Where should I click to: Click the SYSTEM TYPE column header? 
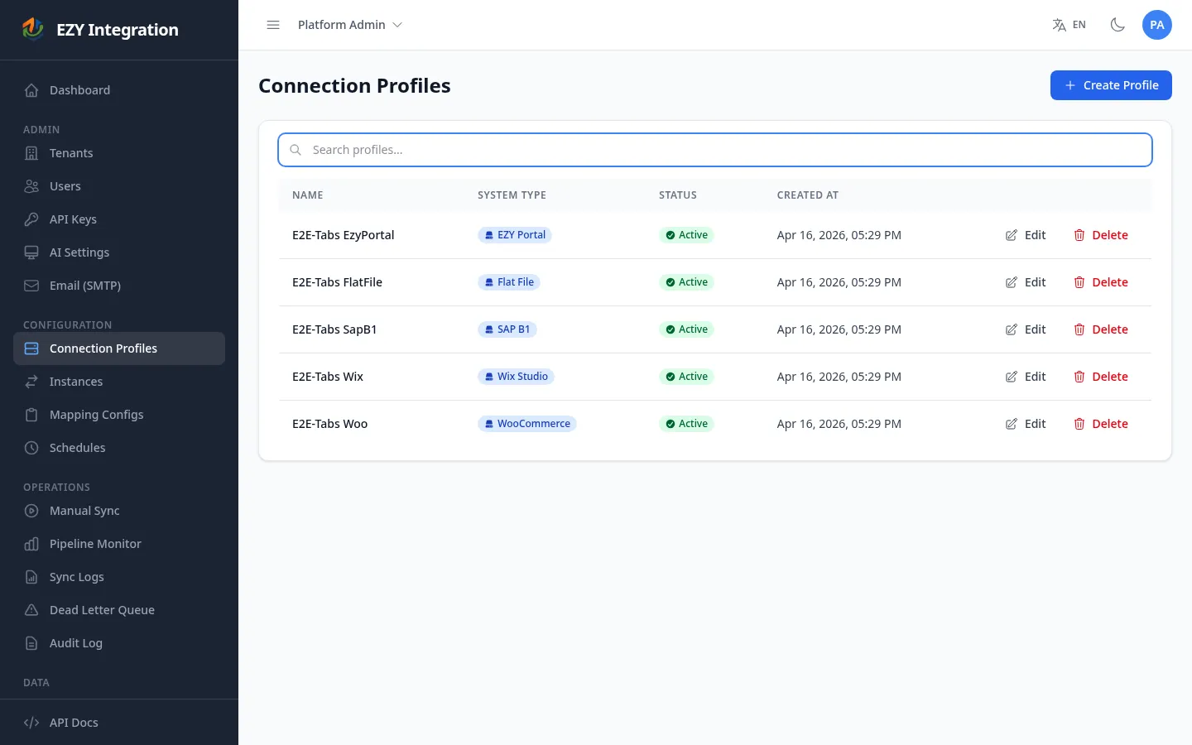(512, 195)
